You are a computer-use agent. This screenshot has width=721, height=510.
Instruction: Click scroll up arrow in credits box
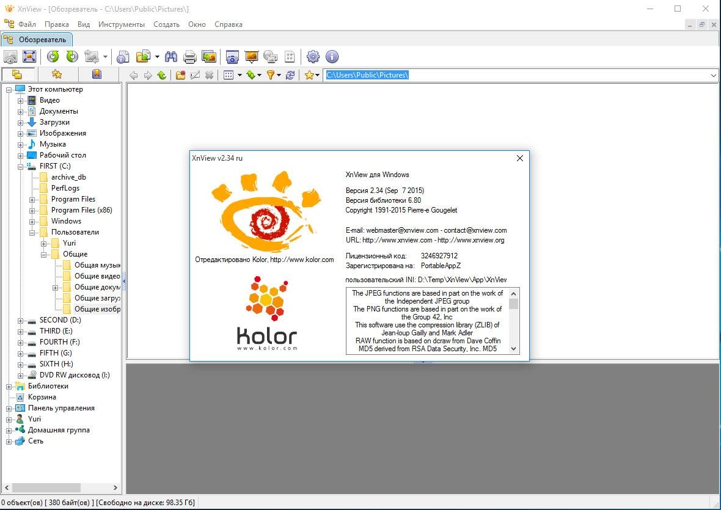514,294
